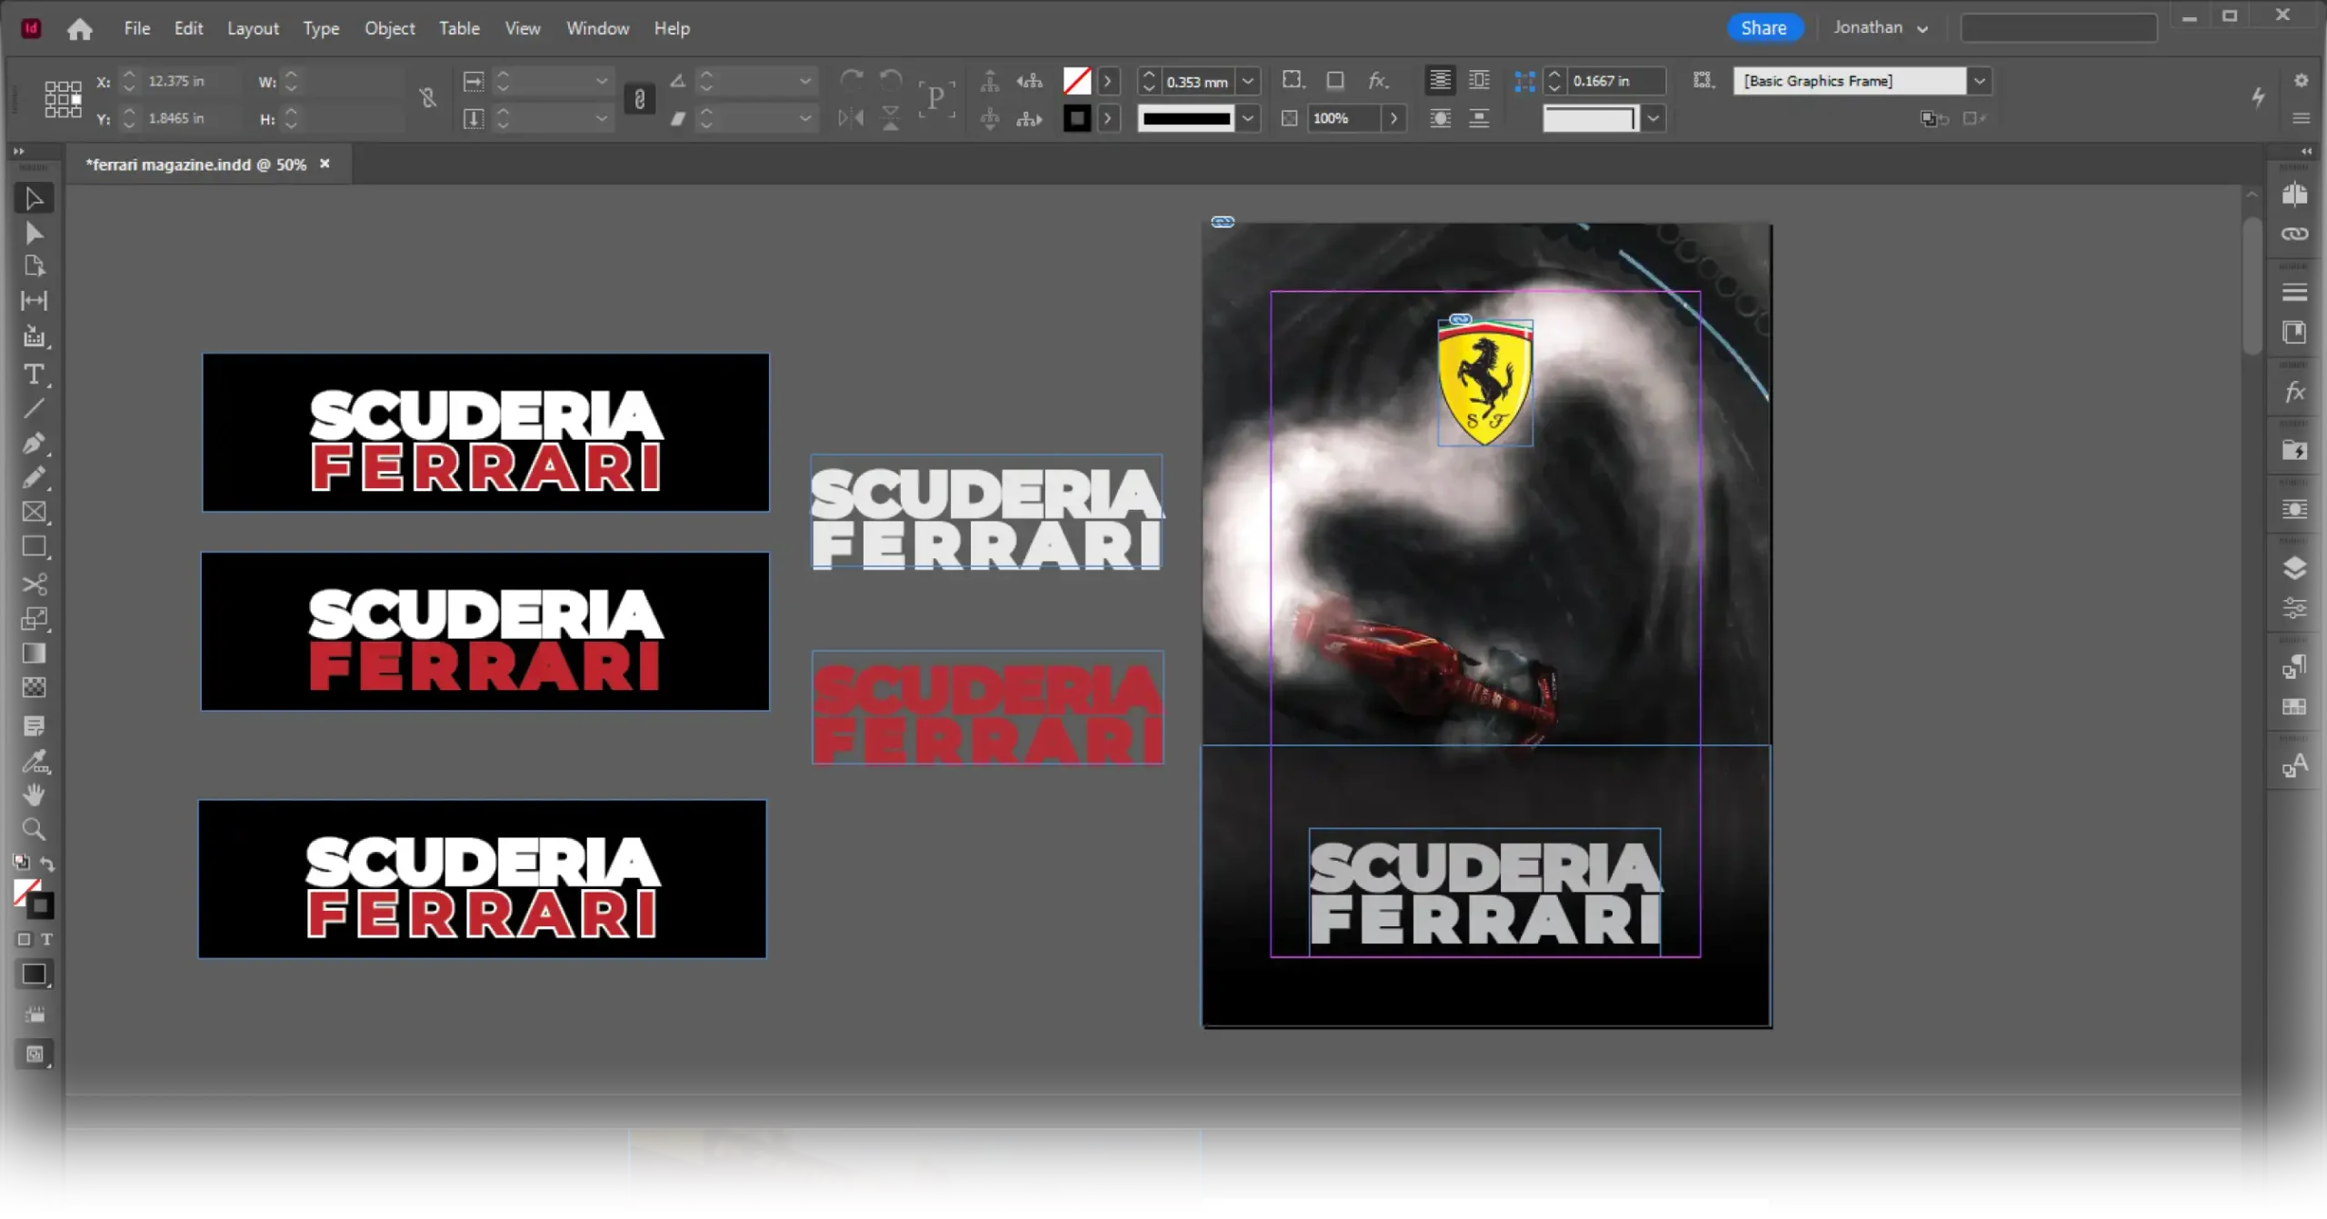The height and width of the screenshot is (1219, 2327).
Task: Open the Object menu
Action: [389, 28]
